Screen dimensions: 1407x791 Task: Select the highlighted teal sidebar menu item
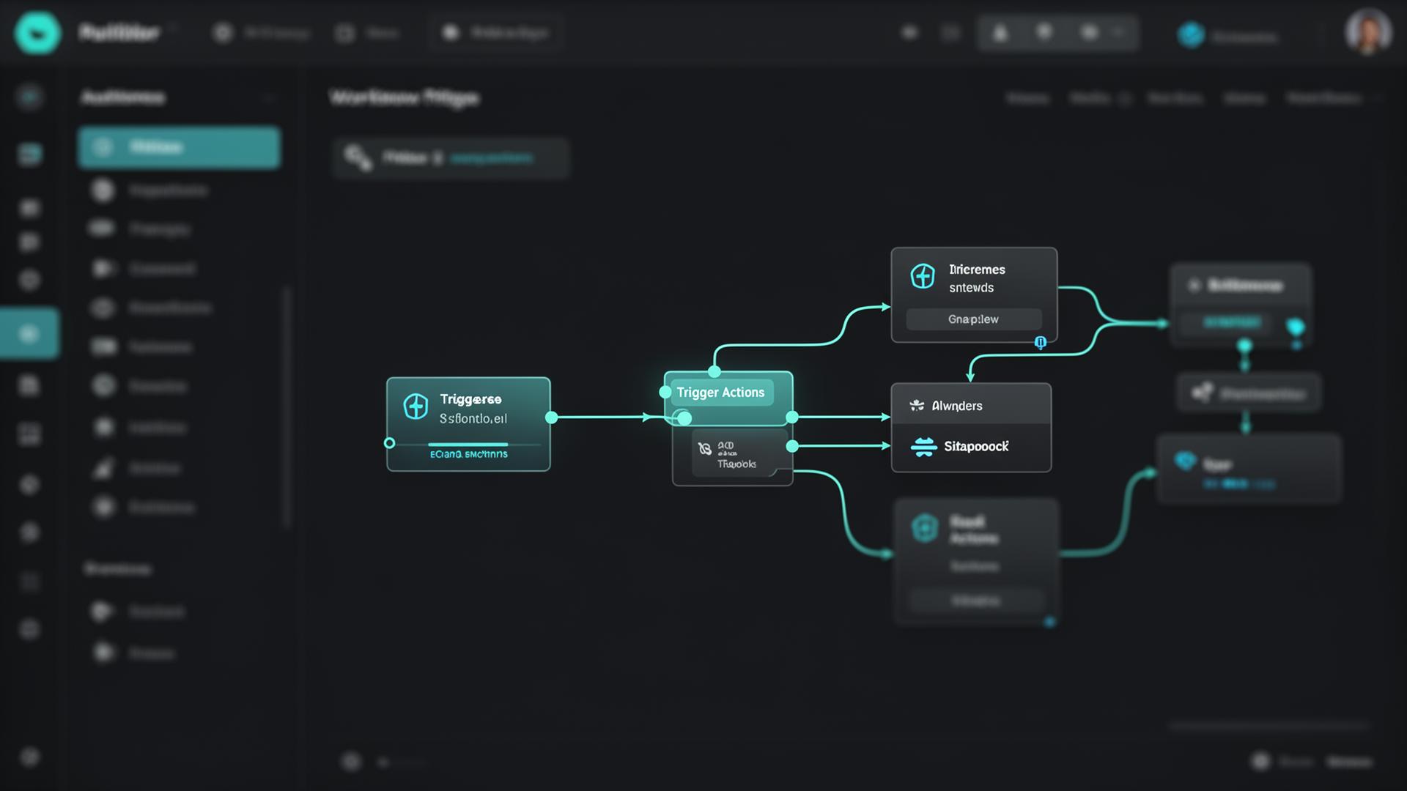179,147
